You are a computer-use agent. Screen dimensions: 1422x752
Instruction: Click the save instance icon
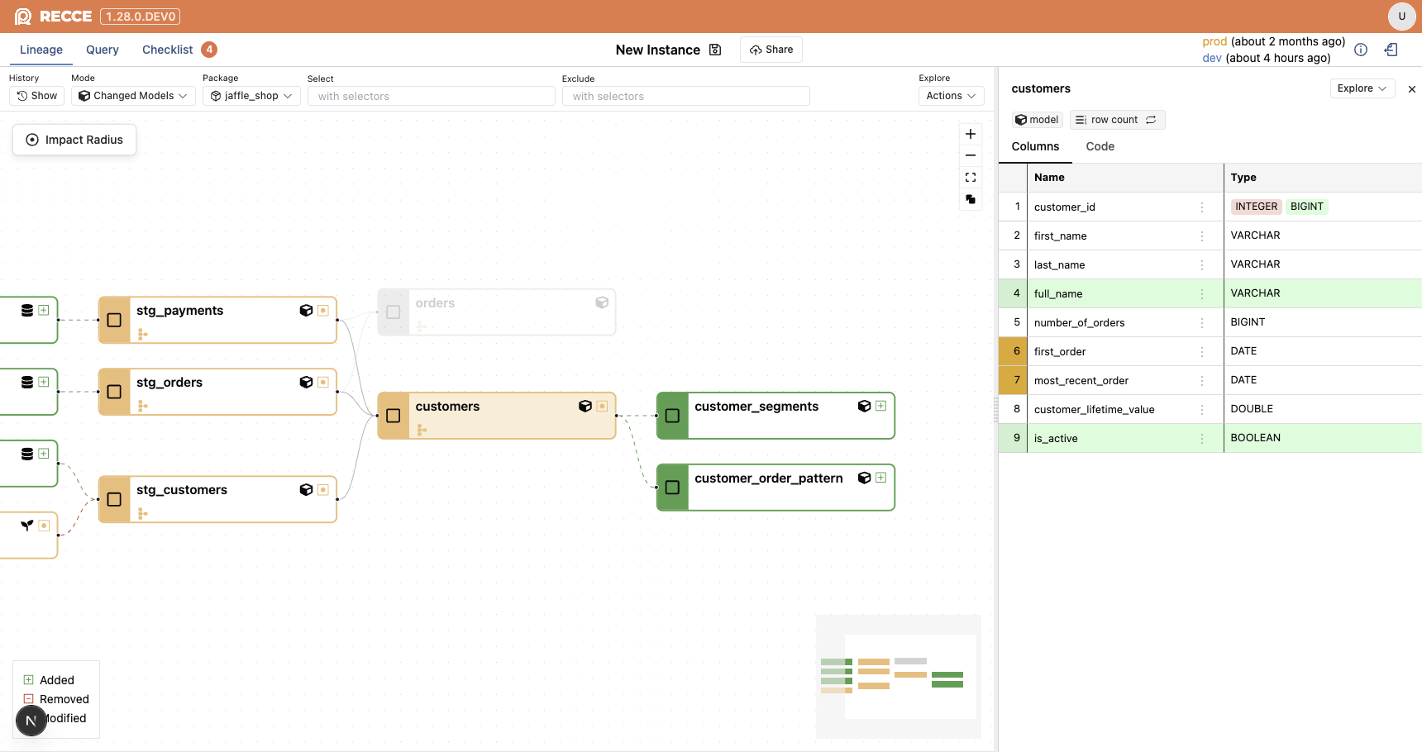715,50
